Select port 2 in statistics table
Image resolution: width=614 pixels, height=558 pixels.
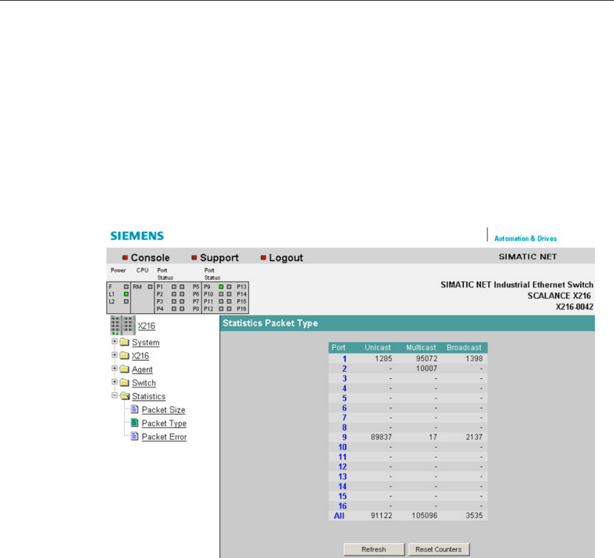tap(345, 369)
